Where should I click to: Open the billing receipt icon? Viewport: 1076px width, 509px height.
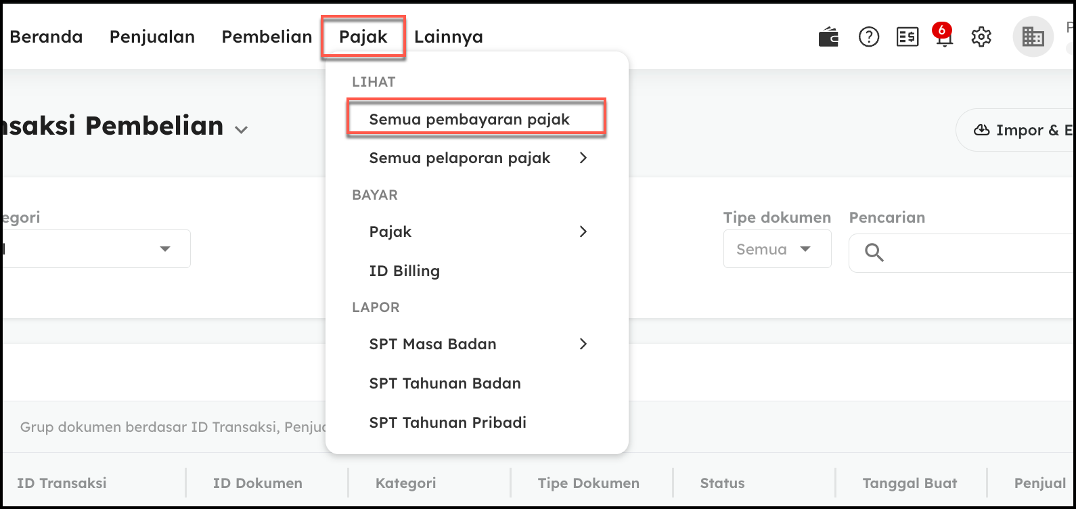907,37
